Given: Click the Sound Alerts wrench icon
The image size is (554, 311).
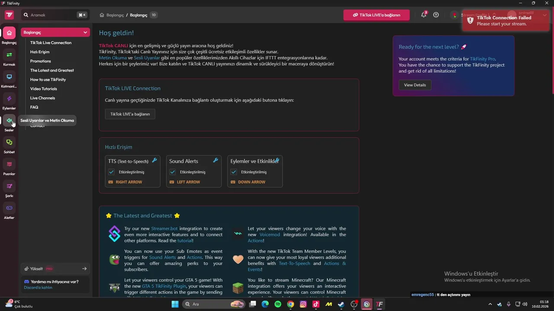Looking at the screenshot, I should coord(216,160).
